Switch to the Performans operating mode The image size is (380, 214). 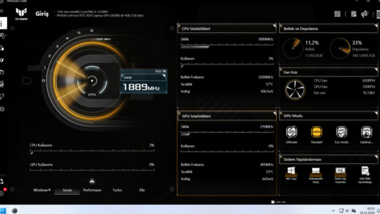coord(92,190)
